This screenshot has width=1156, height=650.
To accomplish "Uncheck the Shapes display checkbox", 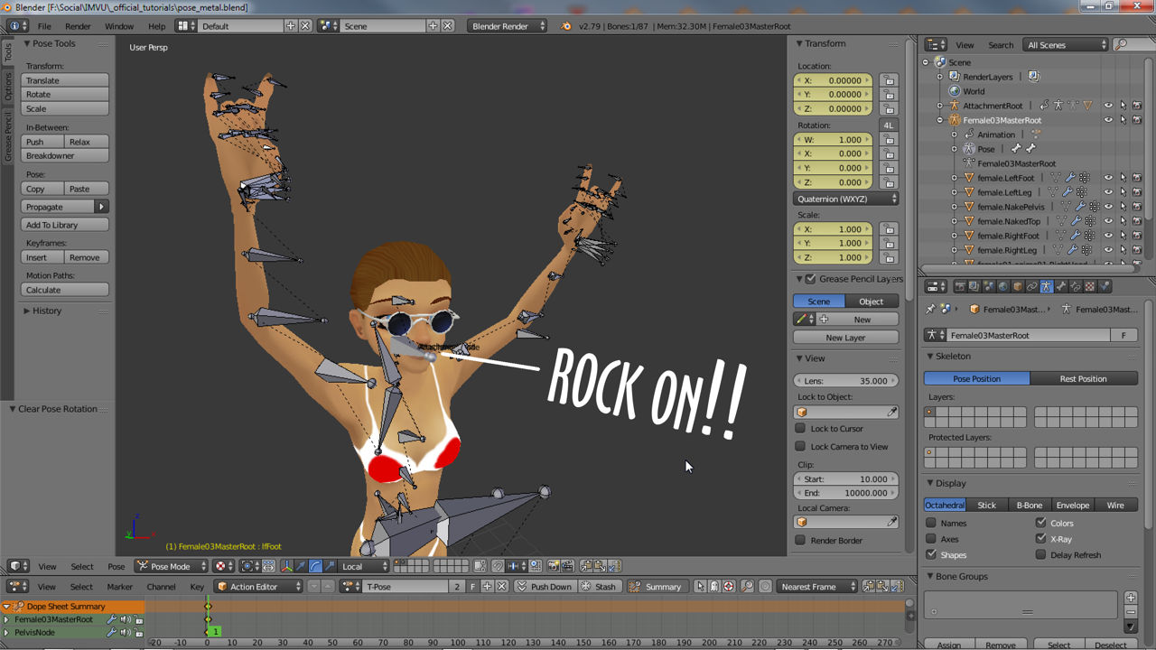I will 931,555.
